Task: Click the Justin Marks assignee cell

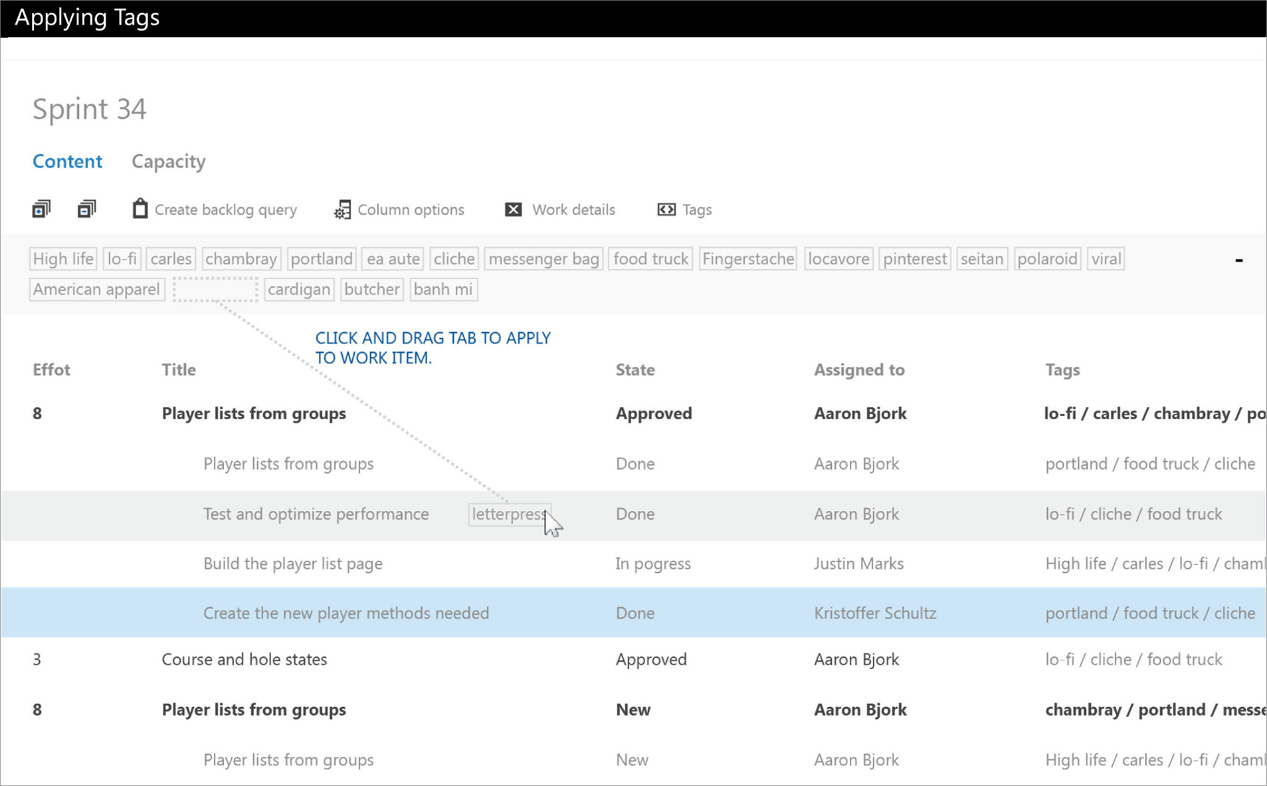Action: pos(859,564)
